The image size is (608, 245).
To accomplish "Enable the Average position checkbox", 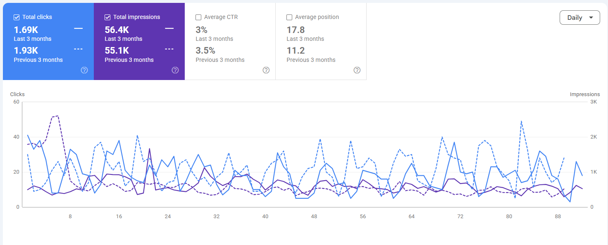I will click(289, 17).
